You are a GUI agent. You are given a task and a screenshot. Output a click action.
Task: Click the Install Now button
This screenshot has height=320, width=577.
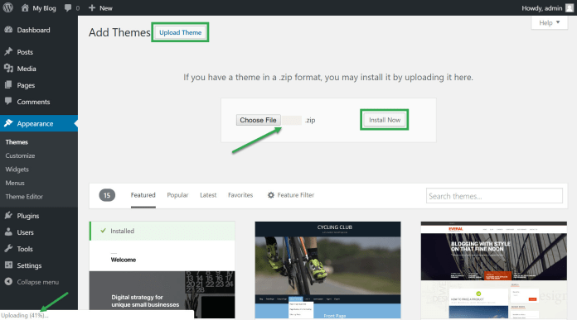point(385,120)
